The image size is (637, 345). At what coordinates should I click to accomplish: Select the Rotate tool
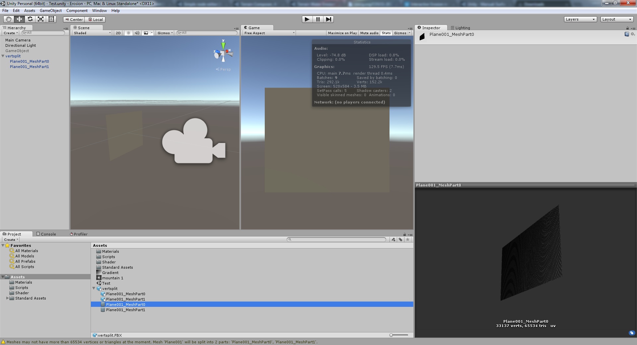(30, 19)
